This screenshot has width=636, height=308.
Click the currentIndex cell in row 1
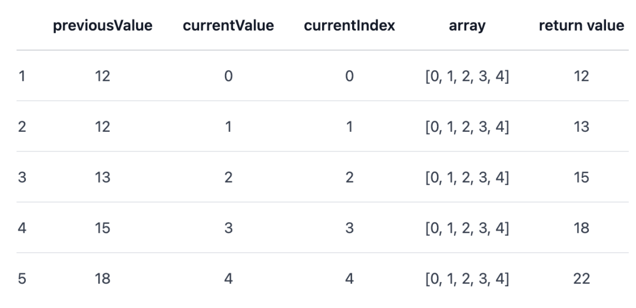click(x=349, y=76)
